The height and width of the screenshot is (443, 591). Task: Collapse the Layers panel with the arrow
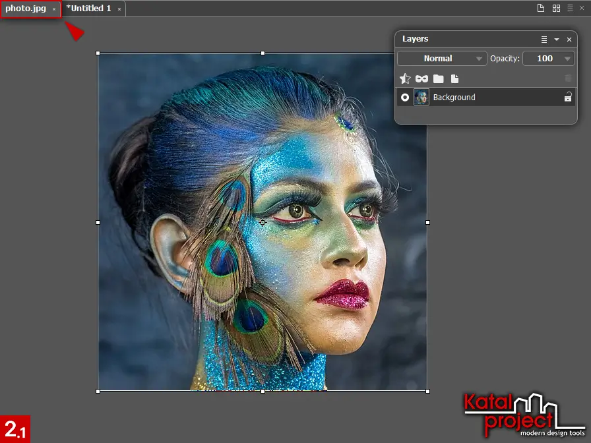click(557, 40)
